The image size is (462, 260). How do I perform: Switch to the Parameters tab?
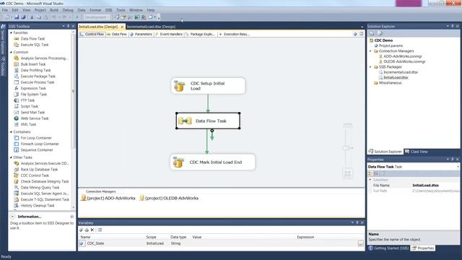(x=141, y=34)
